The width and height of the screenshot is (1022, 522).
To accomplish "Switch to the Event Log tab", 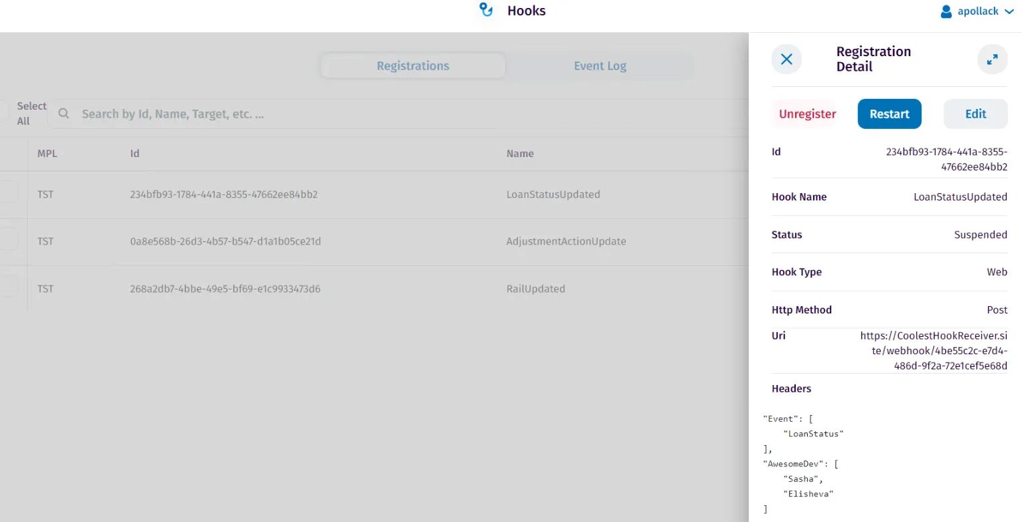I will click(600, 66).
